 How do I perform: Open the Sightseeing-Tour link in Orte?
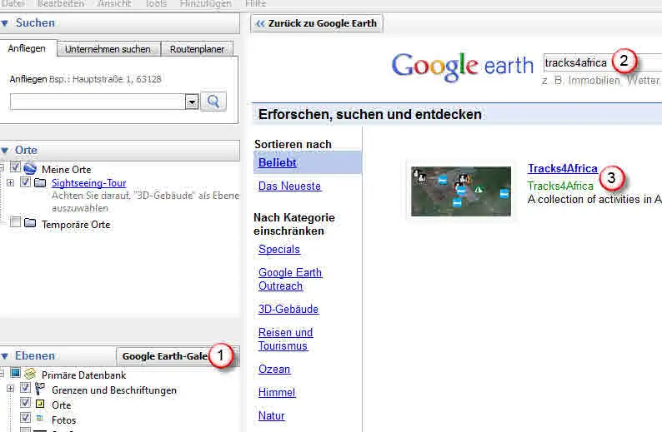pyautogui.click(x=88, y=183)
